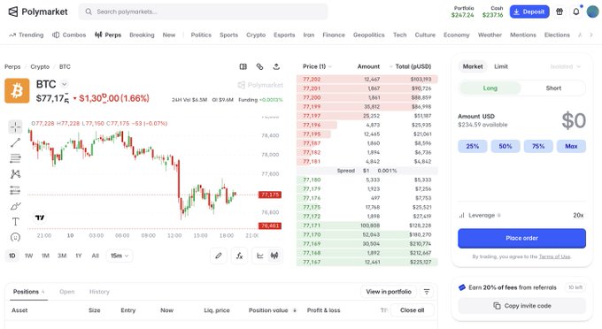Click the TradingView logo on chart
The image size is (602, 329).
click(x=40, y=218)
